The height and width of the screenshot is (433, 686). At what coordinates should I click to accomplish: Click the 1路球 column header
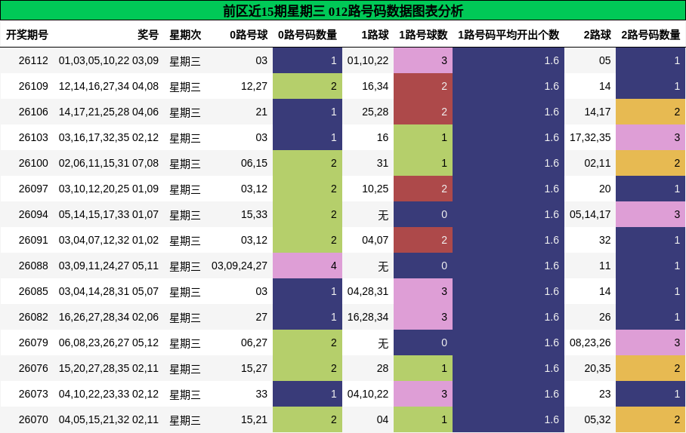coord(375,35)
